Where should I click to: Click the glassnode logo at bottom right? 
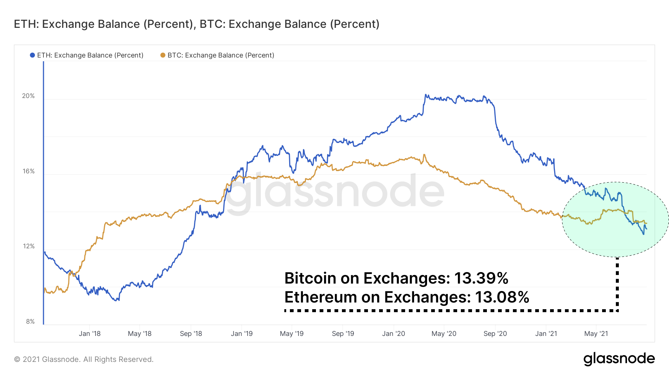619,359
